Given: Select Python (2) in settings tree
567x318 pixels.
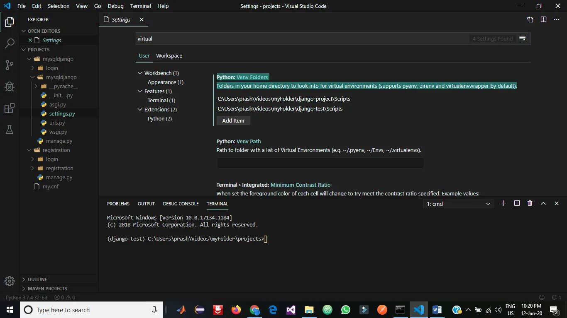Looking at the screenshot, I should [159, 118].
